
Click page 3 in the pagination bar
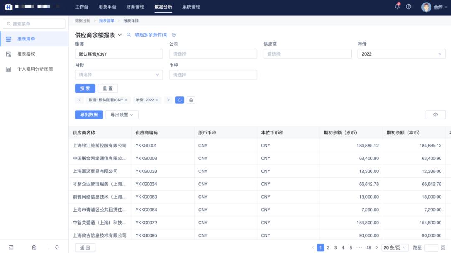[x=335, y=247]
